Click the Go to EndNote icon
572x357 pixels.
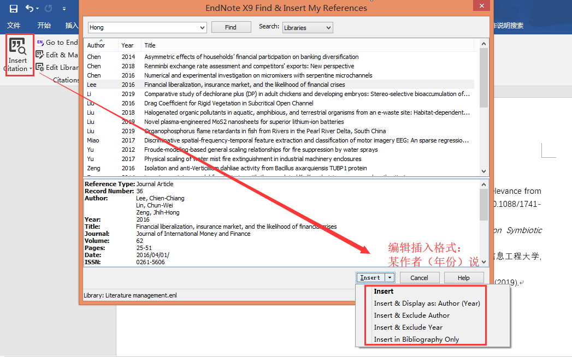tap(40, 42)
